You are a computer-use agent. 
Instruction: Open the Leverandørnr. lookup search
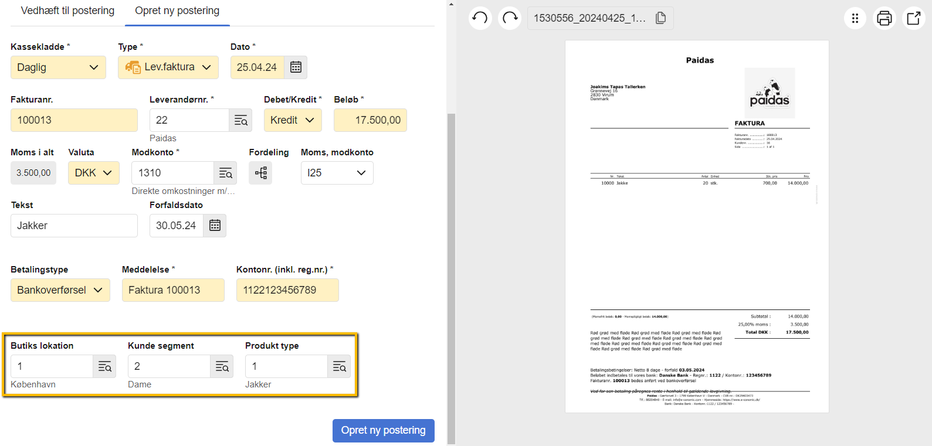pyautogui.click(x=240, y=120)
